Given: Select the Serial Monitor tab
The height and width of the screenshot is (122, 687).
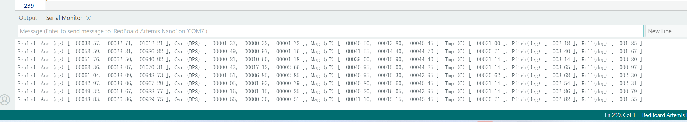Looking at the screenshot, I should pos(64,18).
